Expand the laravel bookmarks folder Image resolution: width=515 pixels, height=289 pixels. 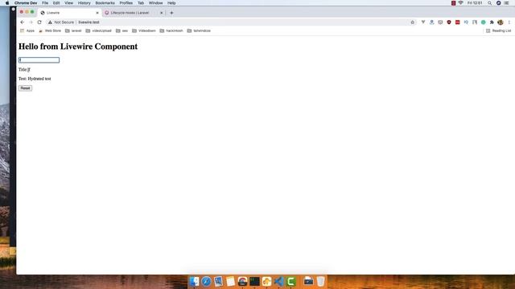coord(73,31)
